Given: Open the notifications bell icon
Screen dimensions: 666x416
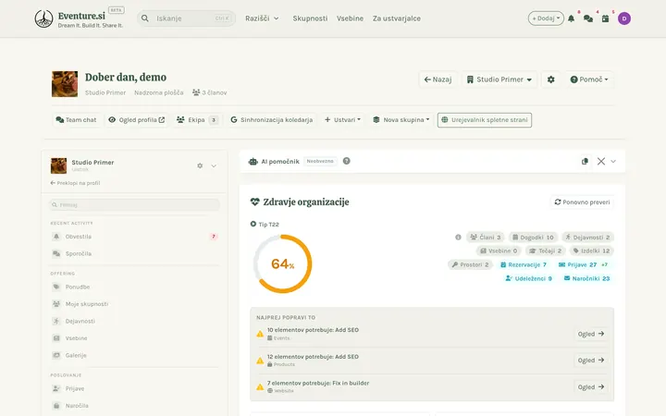Looking at the screenshot, I should pyautogui.click(x=572, y=18).
